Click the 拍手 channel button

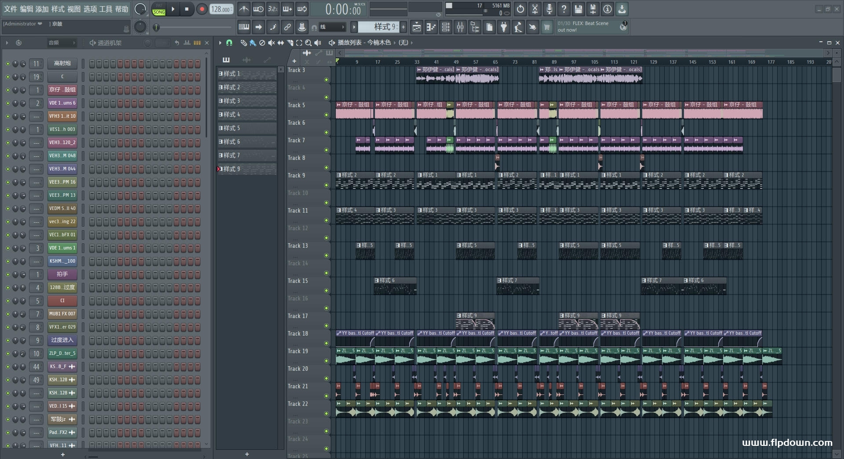pyautogui.click(x=62, y=274)
